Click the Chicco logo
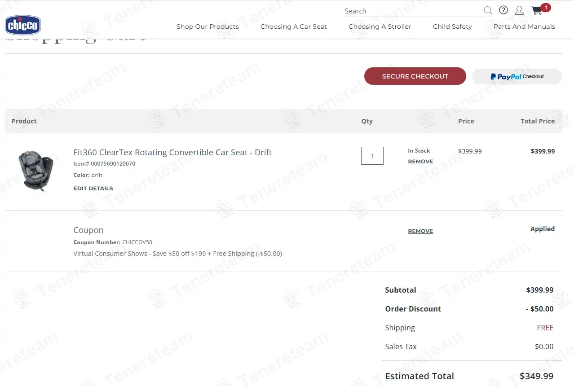 (23, 25)
